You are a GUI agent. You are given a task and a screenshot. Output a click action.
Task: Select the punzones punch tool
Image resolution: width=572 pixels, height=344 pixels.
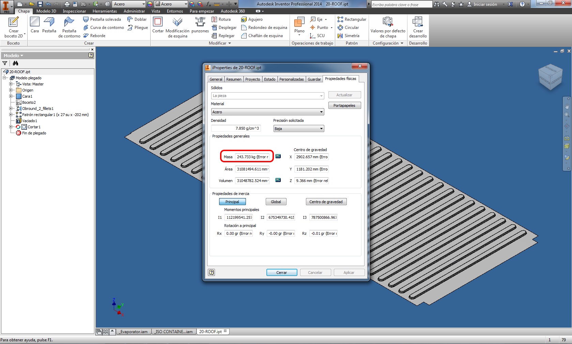(x=200, y=25)
